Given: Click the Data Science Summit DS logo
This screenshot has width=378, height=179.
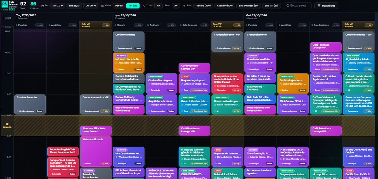Looking at the screenshot, I should pos(4,4).
